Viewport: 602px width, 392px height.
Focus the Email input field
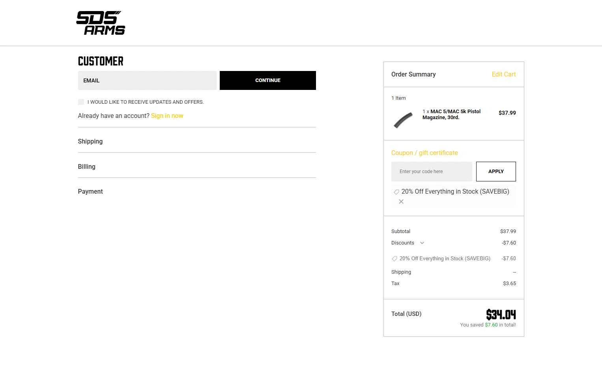click(x=147, y=80)
